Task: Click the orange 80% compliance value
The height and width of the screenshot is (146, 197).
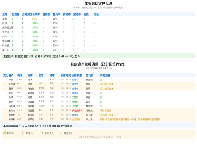Action: 35,19
